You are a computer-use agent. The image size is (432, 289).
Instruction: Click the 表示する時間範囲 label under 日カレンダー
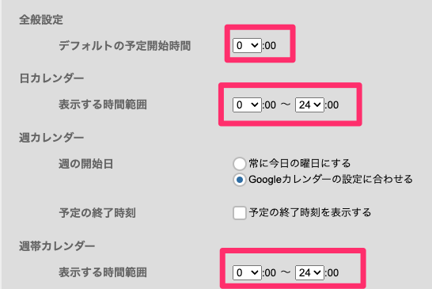point(103,105)
